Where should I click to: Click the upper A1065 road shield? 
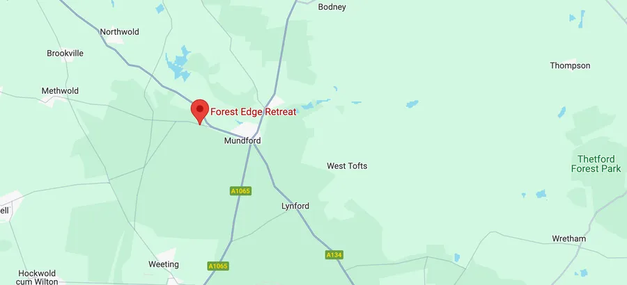[x=241, y=190]
